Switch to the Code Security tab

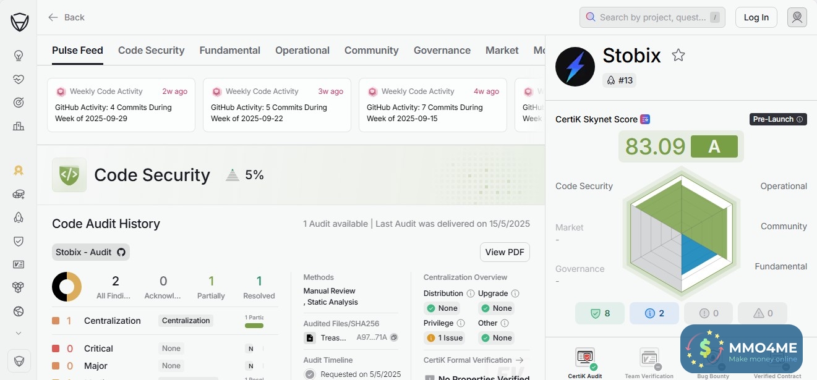(152, 50)
